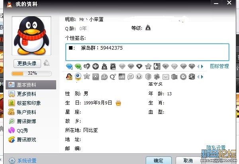
Task: Click the birthday crown icon
Action: coord(118,103)
